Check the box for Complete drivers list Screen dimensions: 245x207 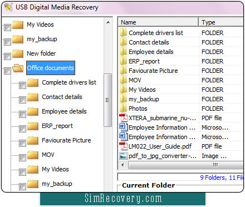click(22, 86)
